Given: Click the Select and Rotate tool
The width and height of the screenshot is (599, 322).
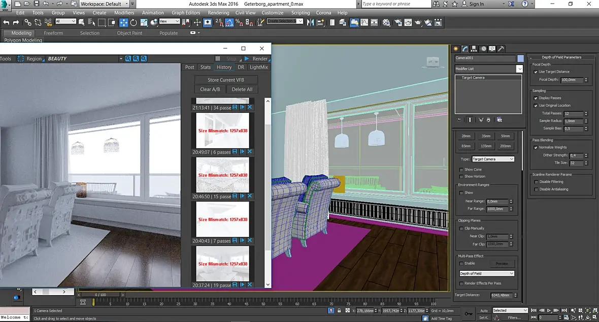Looking at the screenshot, I should [x=134, y=22].
